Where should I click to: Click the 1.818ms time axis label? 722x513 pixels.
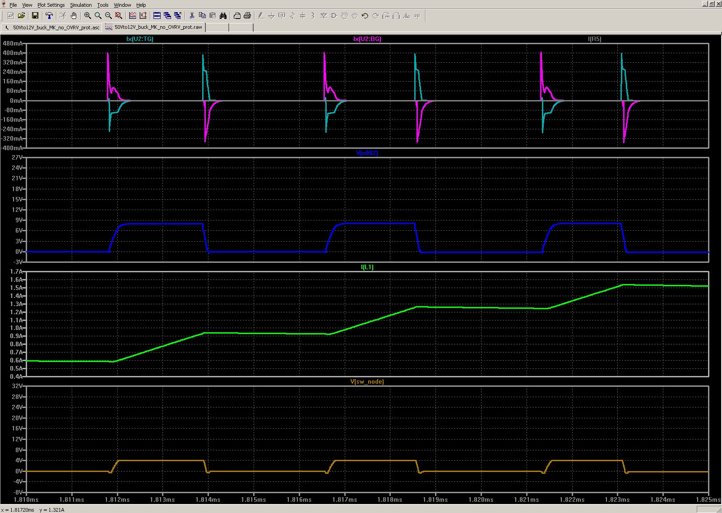[389, 499]
